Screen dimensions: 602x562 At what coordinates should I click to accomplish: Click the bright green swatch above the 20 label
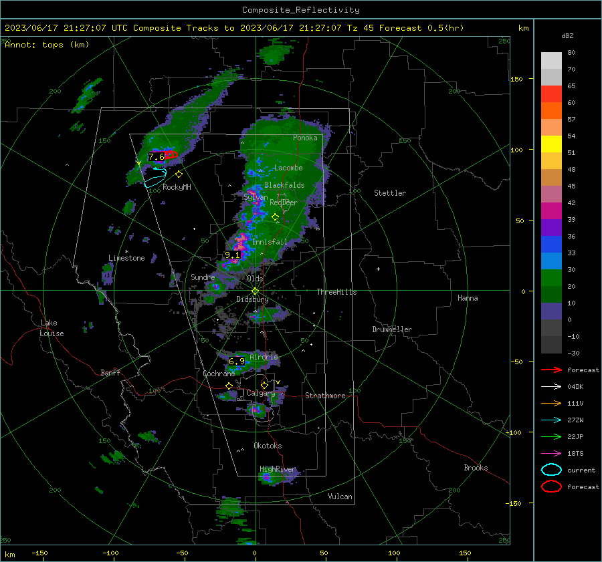551,278
